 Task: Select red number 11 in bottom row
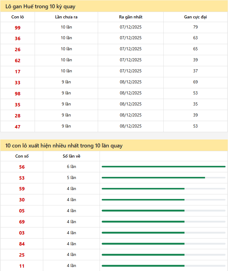pos(22,266)
